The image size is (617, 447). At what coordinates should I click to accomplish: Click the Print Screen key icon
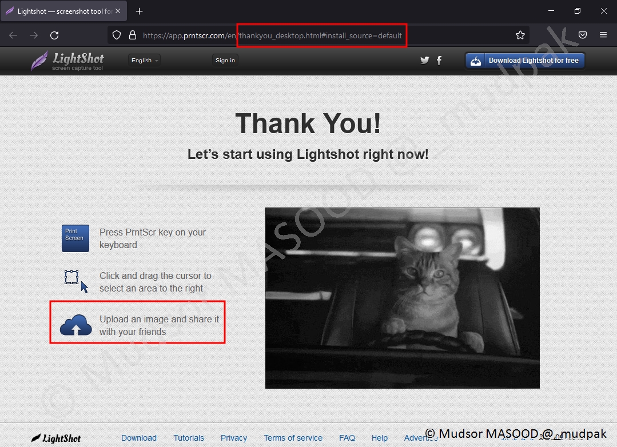click(x=75, y=238)
